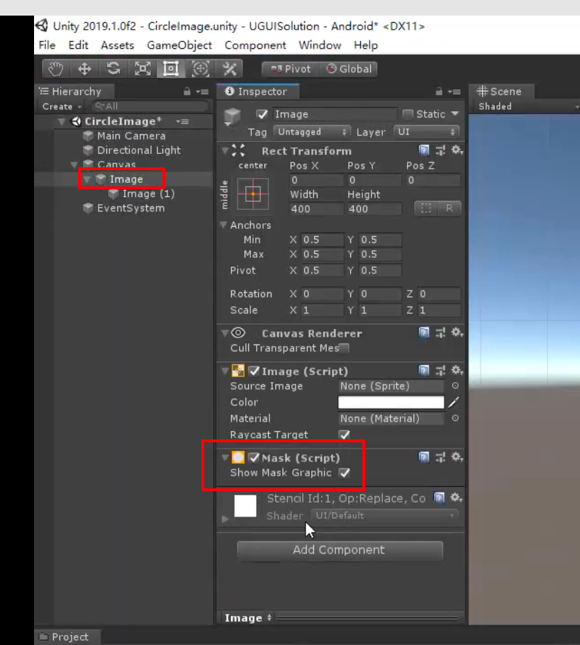
Task: Open Rect Transform help reference
Action: (x=423, y=150)
